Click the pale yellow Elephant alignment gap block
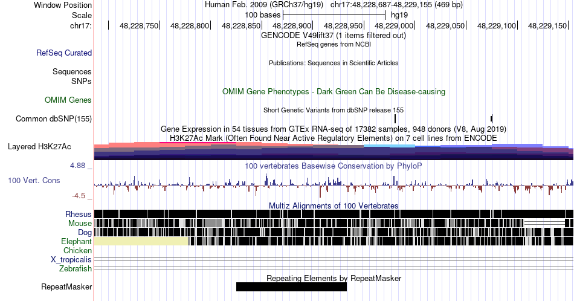Image resolution: width=574 pixels, height=301 pixels. pyautogui.click(x=141, y=241)
